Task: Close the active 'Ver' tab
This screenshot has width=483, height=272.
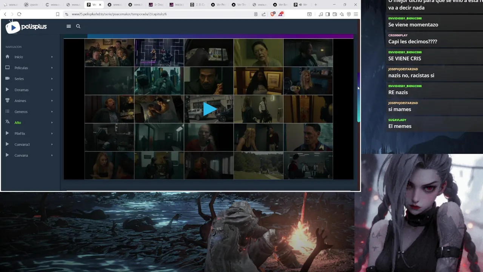Action: (x=100, y=5)
